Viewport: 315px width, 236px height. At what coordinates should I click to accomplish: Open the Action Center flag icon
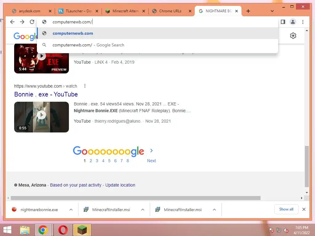[271, 230]
